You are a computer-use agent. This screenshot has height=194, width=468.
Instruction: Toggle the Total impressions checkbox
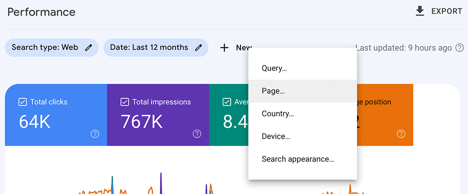[125, 102]
